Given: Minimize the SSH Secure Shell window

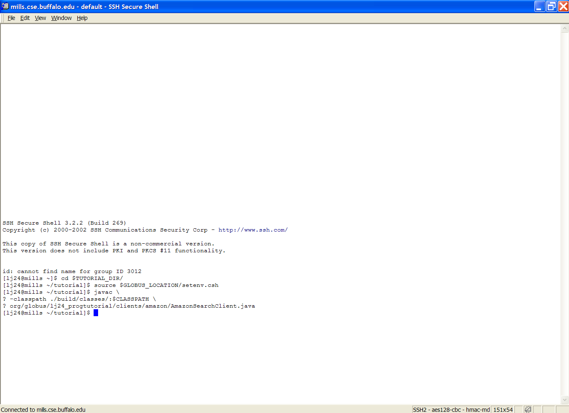Looking at the screenshot, I should [540, 7].
